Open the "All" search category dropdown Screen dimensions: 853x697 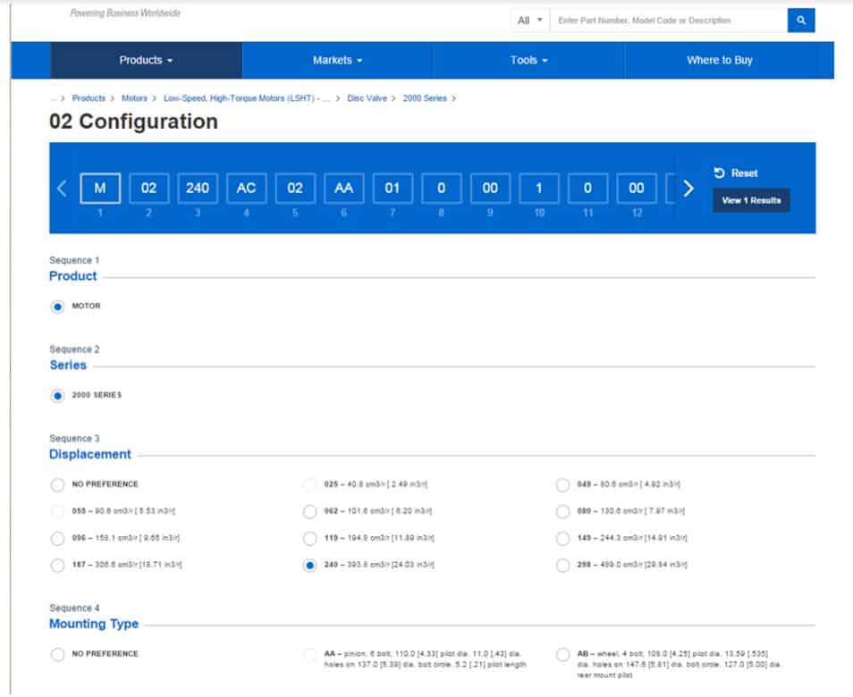click(x=528, y=19)
